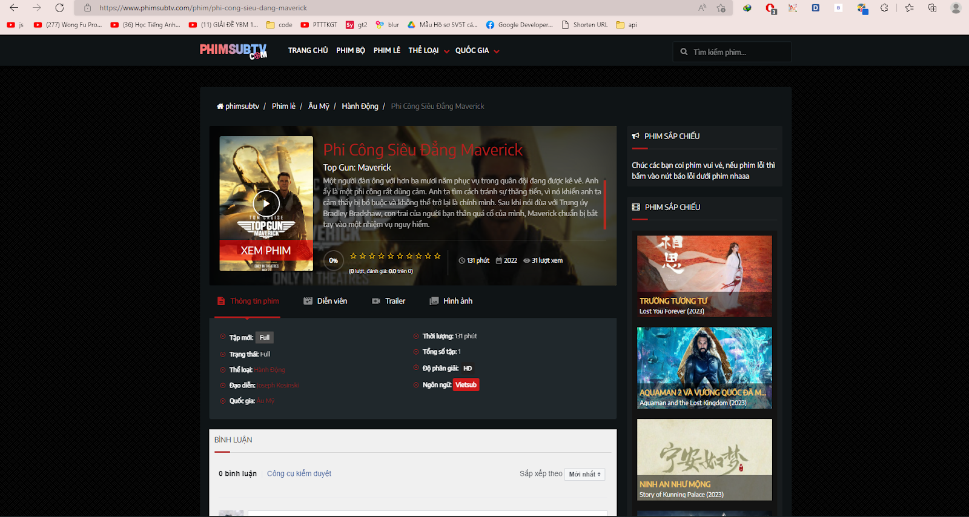This screenshot has width=969, height=517.
Task: Open the browser profile avatar
Action: coord(956,8)
